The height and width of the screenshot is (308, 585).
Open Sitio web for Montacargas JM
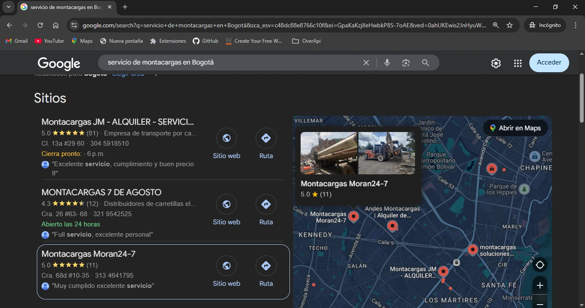click(x=227, y=144)
